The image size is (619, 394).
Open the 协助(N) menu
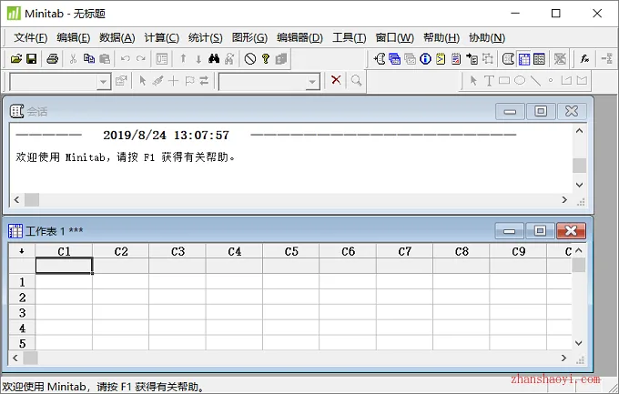pyautogui.click(x=487, y=38)
